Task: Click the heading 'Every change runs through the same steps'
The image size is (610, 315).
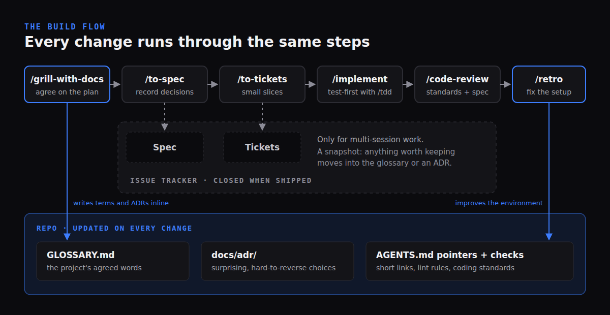Action: pyautogui.click(x=197, y=42)
